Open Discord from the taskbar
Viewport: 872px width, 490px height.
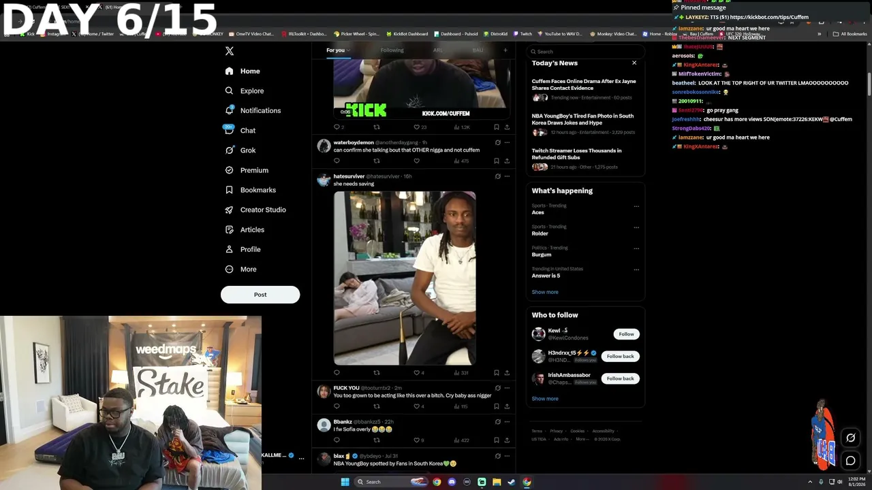(x=452, y=482)
